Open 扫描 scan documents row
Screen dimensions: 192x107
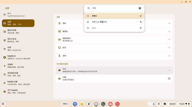click(x=114, y=79)
